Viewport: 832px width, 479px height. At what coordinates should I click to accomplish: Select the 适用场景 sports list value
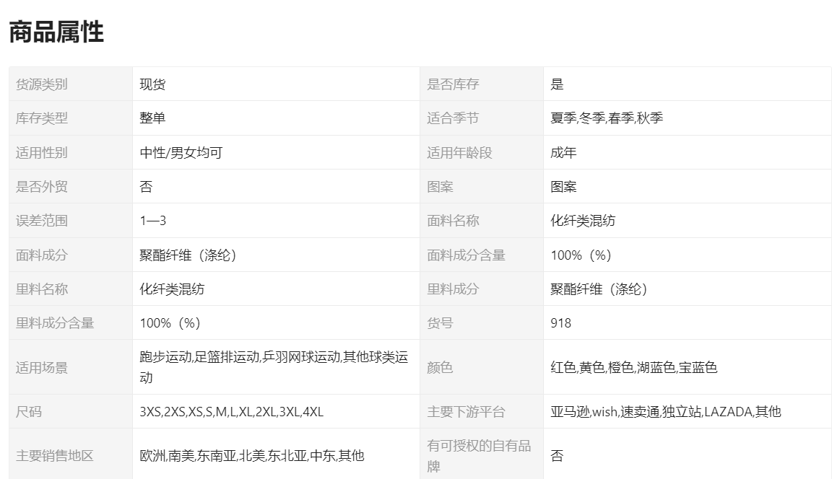pyautogui.click(x=273, y=366)
